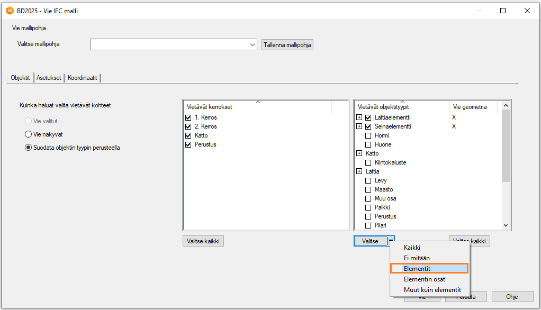Pick Muut kuin elementit menu entry

(432, 290)
